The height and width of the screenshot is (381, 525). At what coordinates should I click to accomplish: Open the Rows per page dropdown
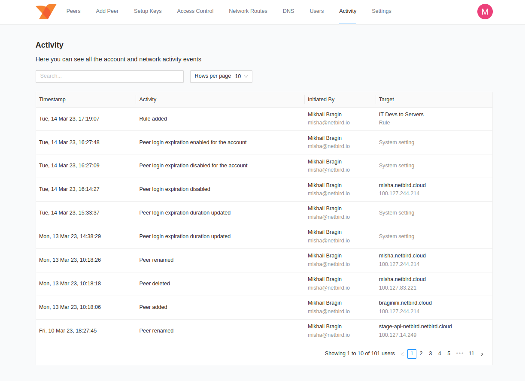(221, 76)
